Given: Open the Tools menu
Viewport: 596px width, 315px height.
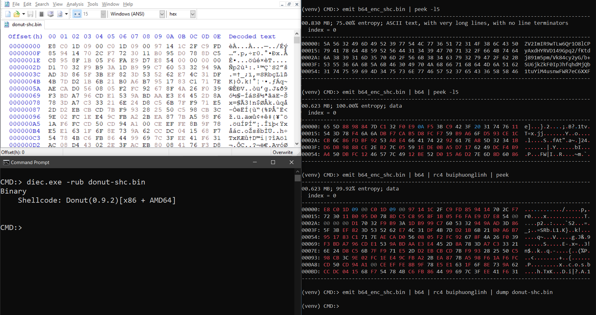Looking at the screenshot, I should click(x=93, y=4).
